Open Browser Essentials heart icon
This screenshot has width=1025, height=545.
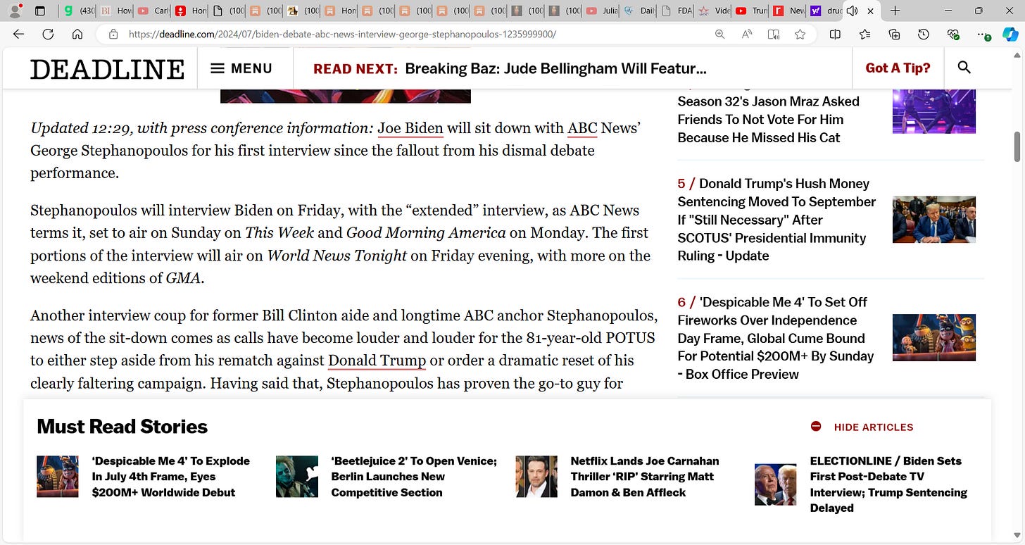pyautogui.click(x=953, y=34)
